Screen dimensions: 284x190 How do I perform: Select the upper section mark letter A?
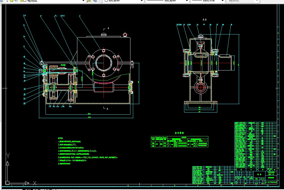pos(108,28)
